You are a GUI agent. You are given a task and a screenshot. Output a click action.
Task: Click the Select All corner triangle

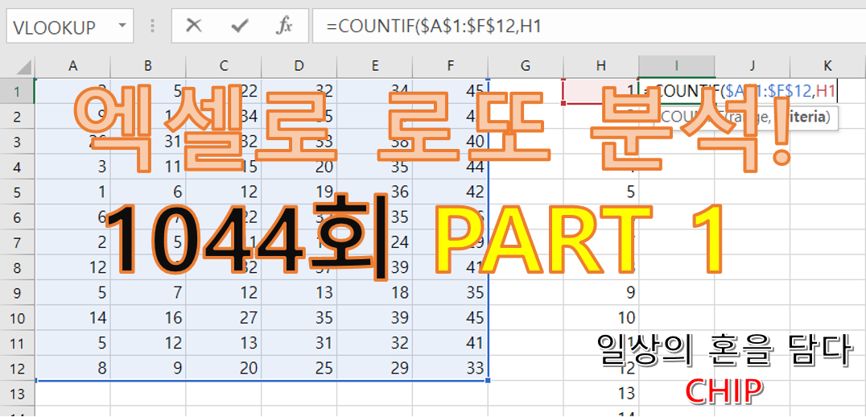[x=23, y=67]
